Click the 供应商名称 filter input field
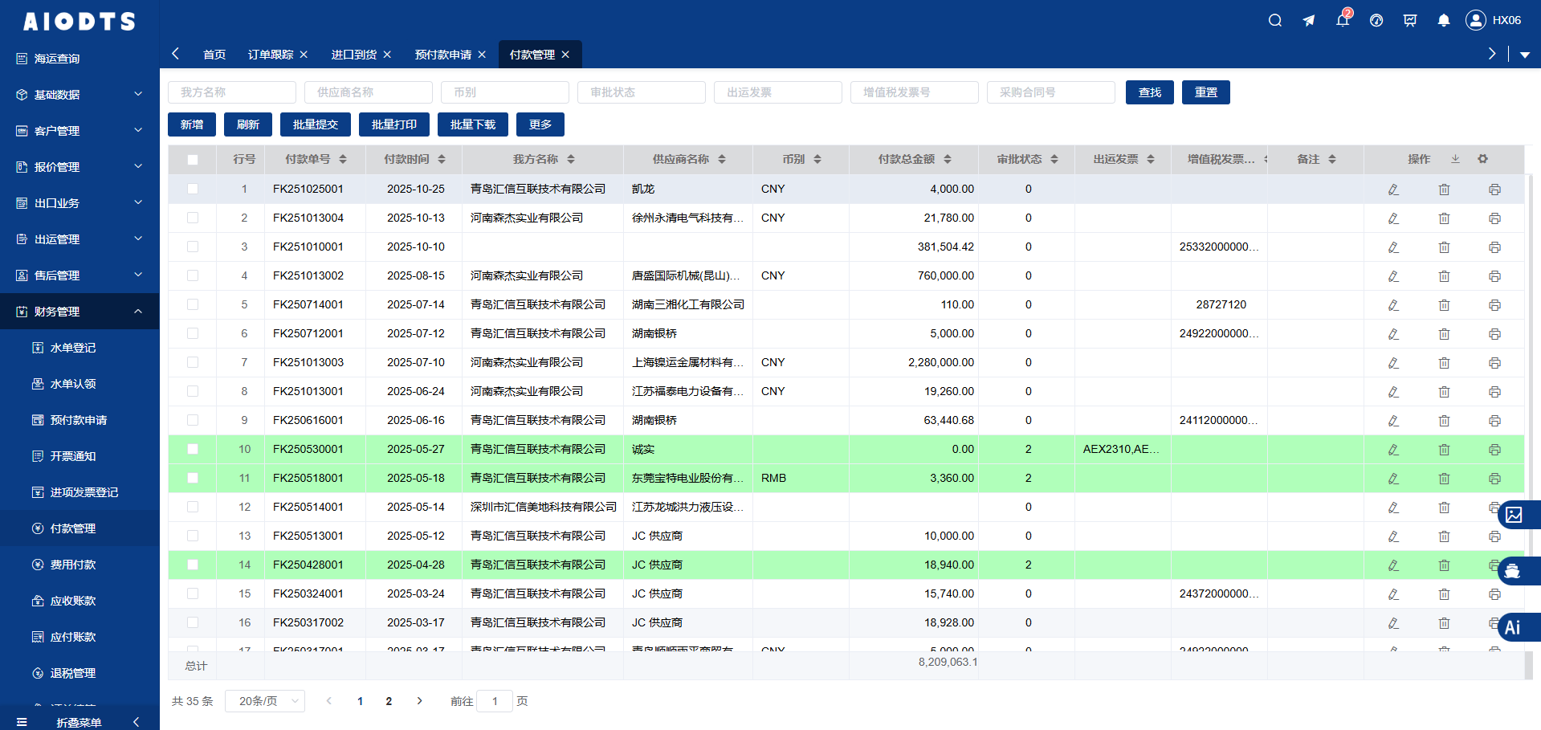 (368, 92)
